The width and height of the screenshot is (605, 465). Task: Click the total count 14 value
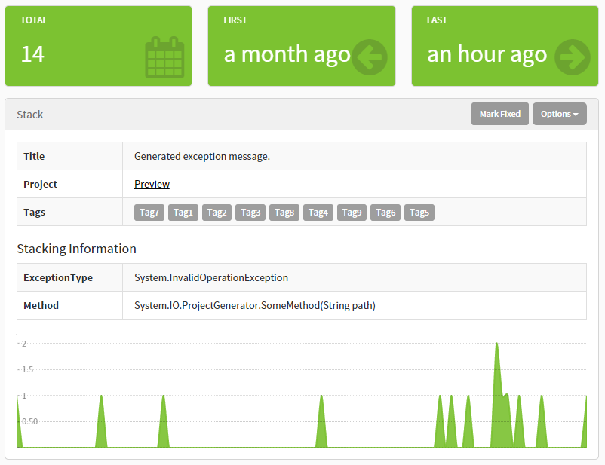tap(32, 54)
